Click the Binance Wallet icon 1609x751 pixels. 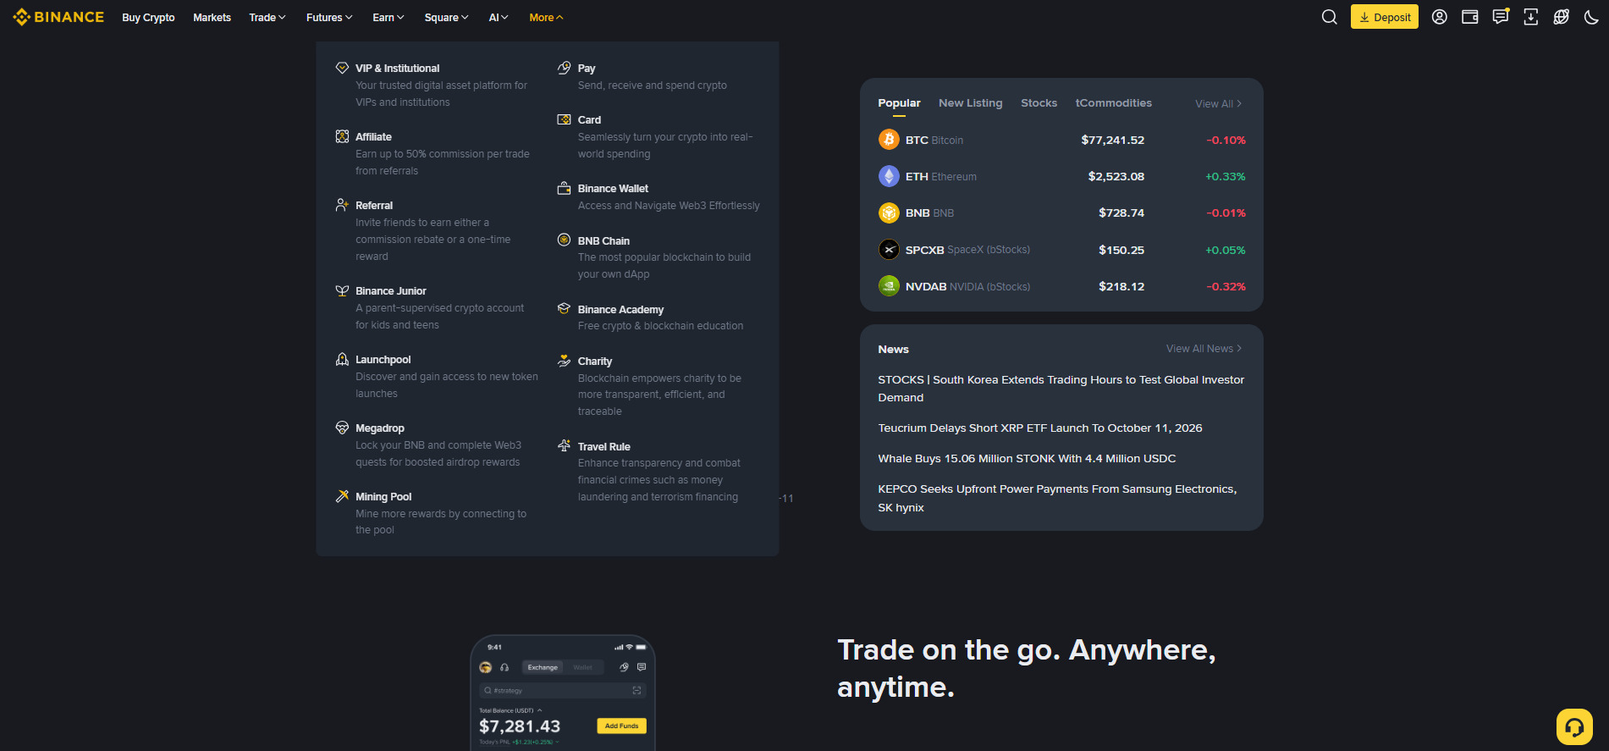564,188
